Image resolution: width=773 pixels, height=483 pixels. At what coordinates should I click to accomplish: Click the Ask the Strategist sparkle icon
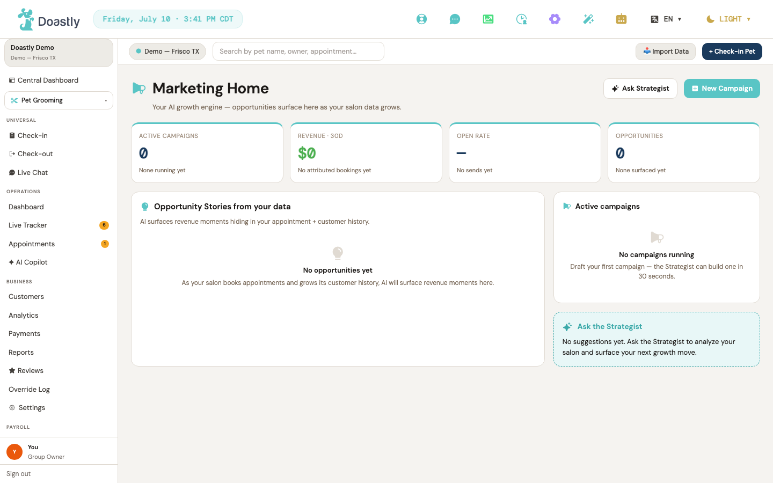[567, 327]
